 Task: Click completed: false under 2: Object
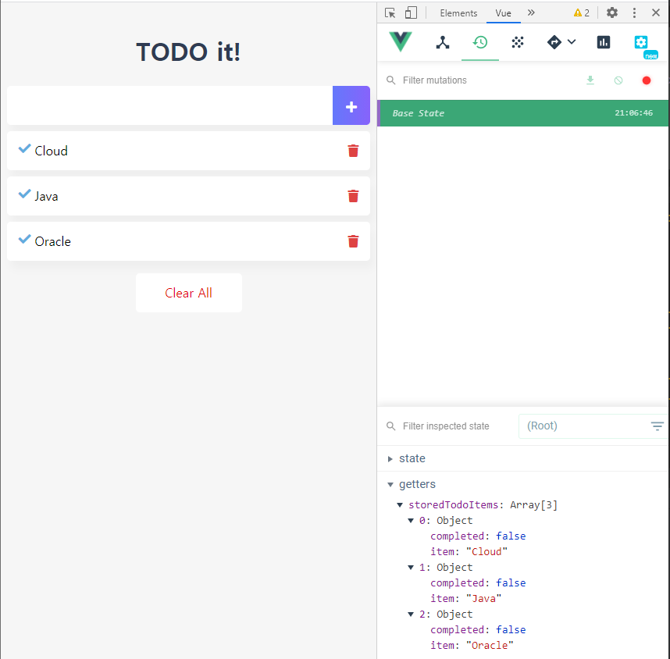coord(478,629)
